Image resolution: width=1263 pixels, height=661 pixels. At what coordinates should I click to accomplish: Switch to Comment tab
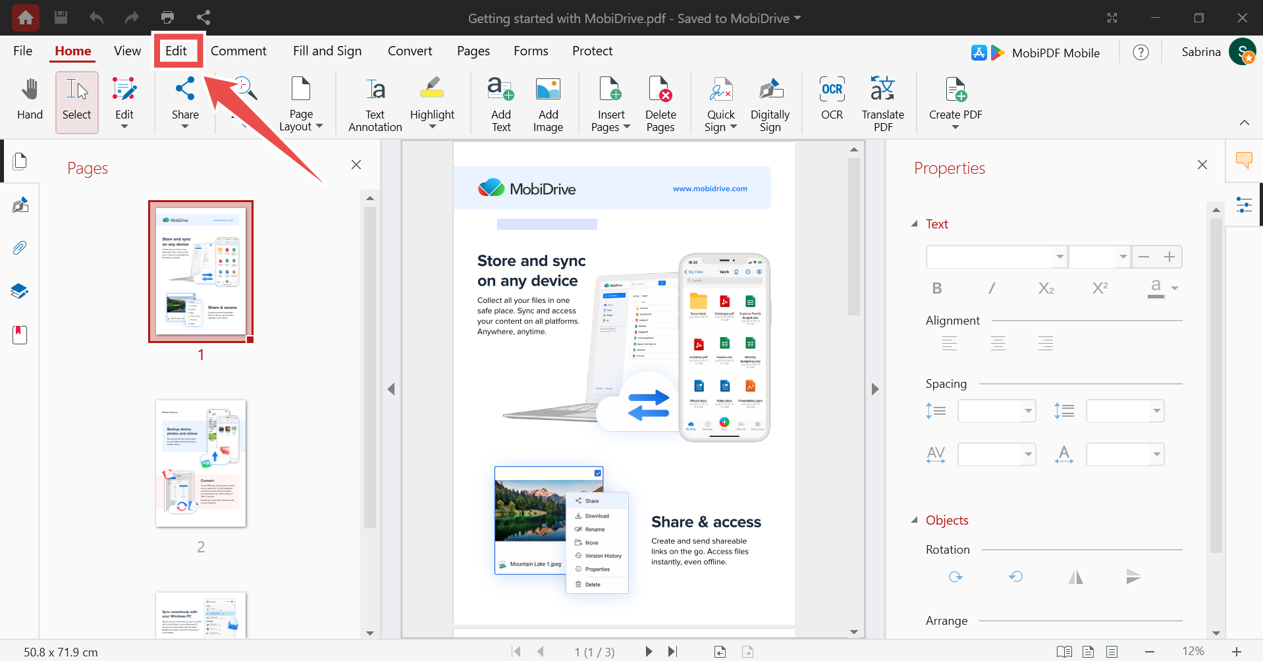(x=238, y=51)
